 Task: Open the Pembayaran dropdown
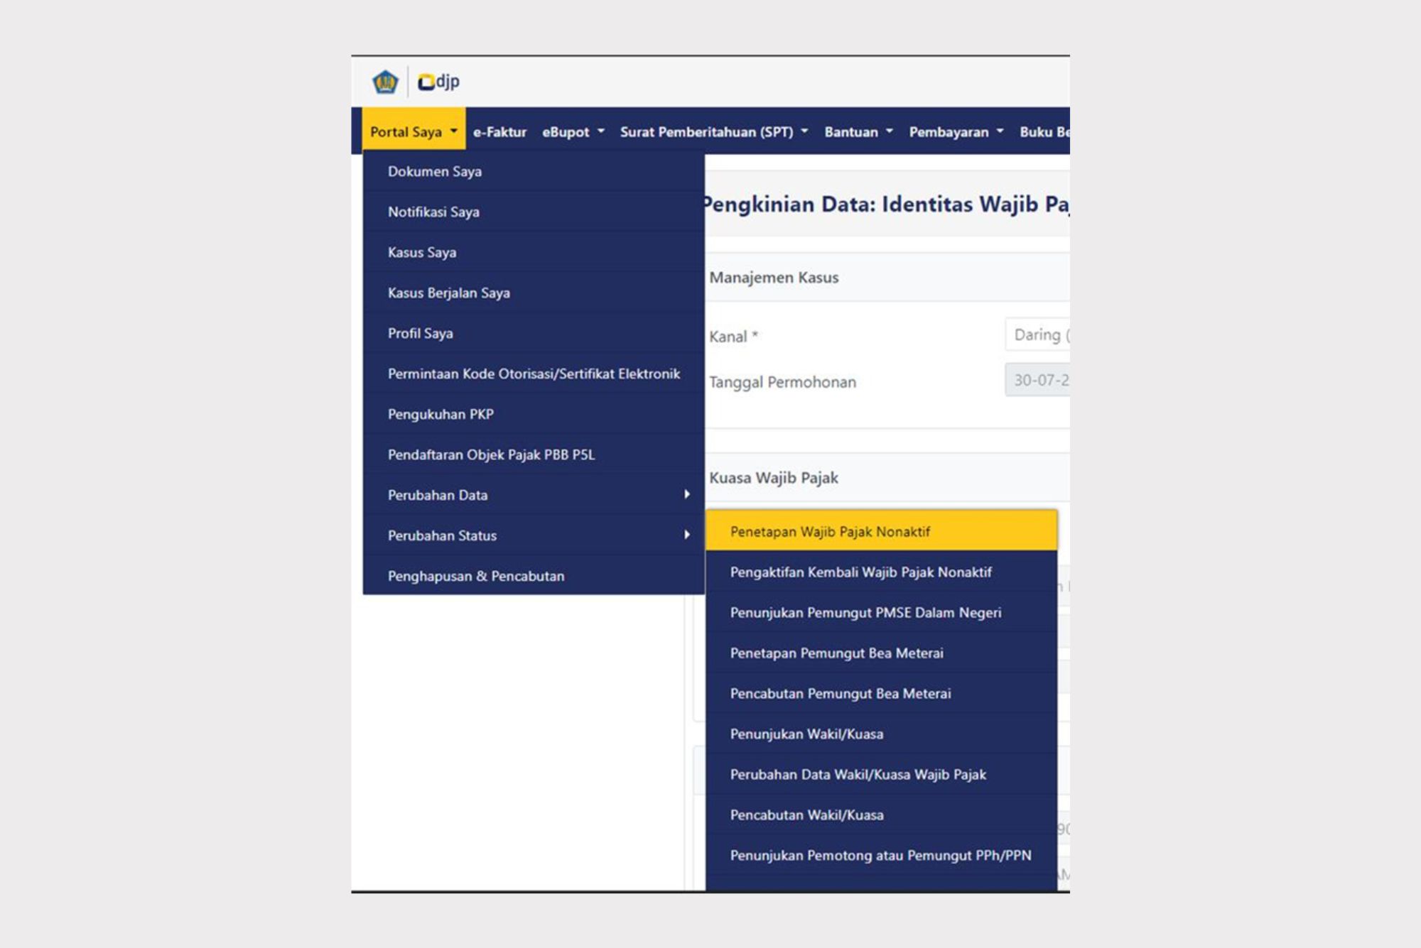pos(956,132)
